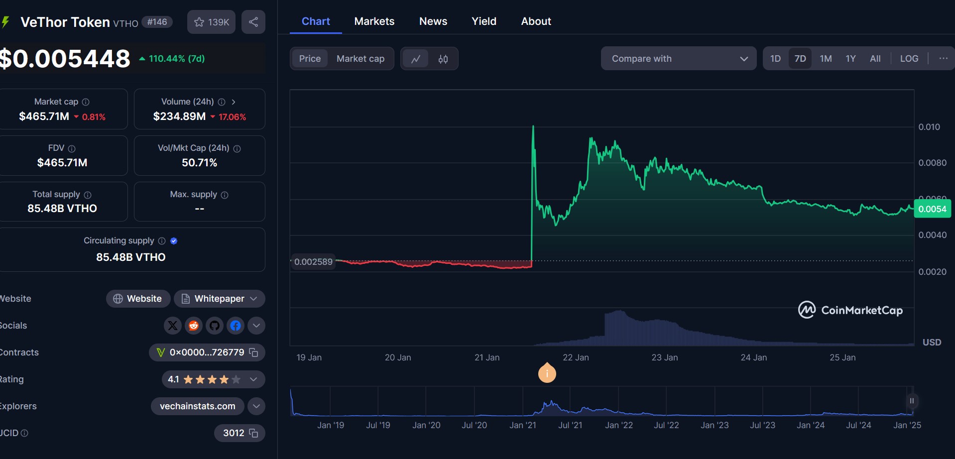Open Markets tab
Image resolution: width=955 pixels, height=459 pixels.
[x=374, y=21]
